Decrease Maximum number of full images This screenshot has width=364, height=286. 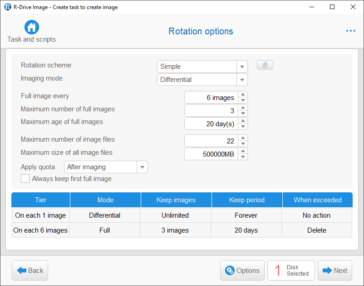(x=243, y=114)
